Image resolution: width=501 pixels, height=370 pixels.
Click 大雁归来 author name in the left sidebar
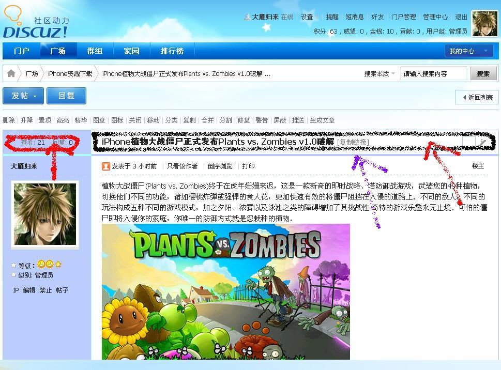[x=24, y=166]
